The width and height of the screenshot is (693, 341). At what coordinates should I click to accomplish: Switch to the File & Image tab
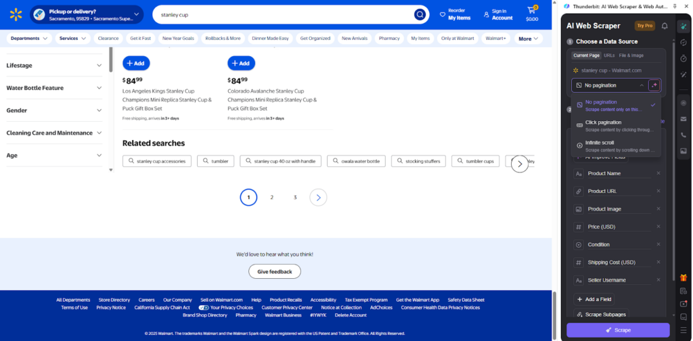[631, 55]
